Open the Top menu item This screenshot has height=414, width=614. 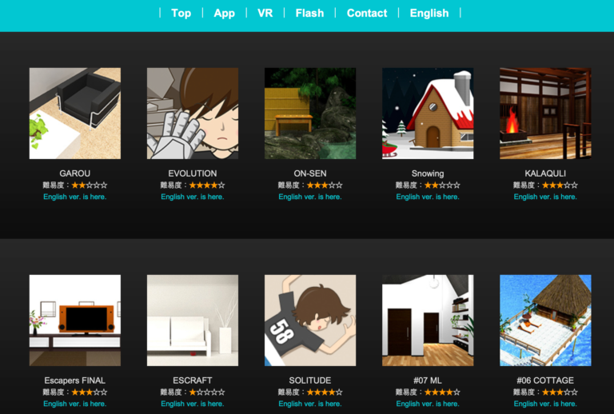[x=181, y=14]
